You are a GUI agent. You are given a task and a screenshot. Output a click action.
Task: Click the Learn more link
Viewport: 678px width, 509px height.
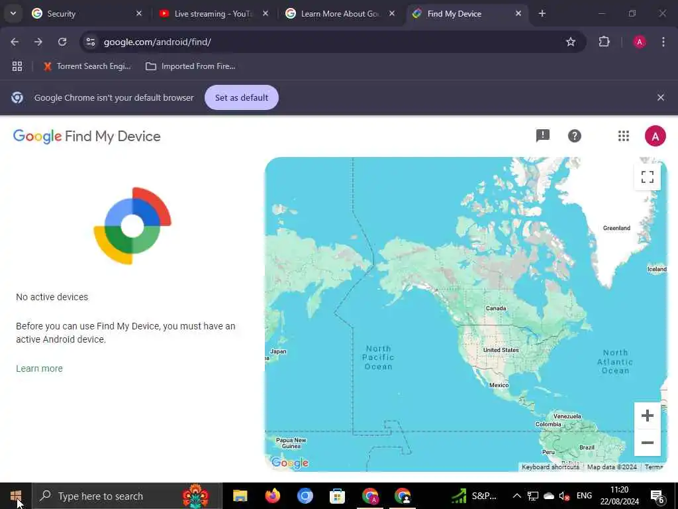[x=39, y=368]
